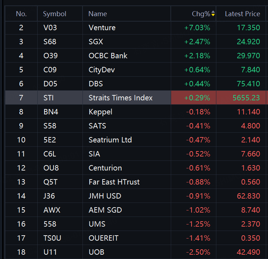268x259 pixels.
Task: Click Seatrium's -0.47% change
Action: (198, 140)
